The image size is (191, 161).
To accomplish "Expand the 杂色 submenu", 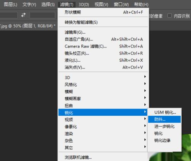I will click(103, 141).
